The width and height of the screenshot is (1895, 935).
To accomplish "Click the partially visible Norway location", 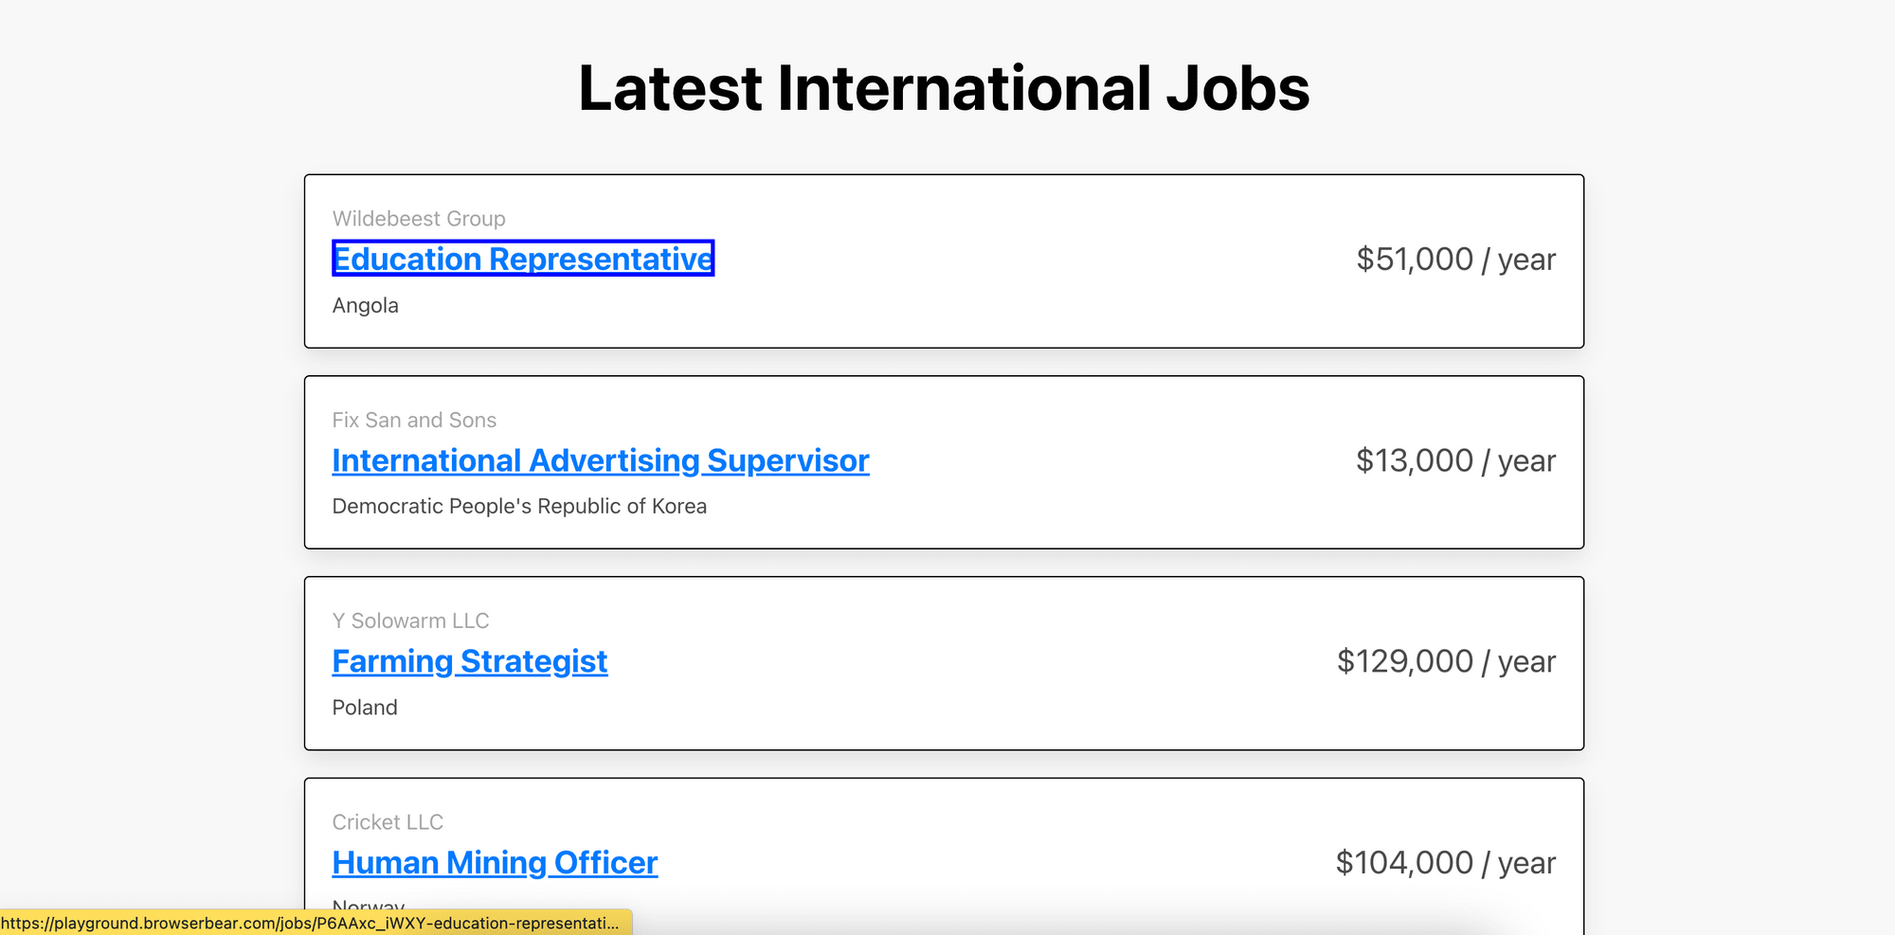I will point(369,904).
